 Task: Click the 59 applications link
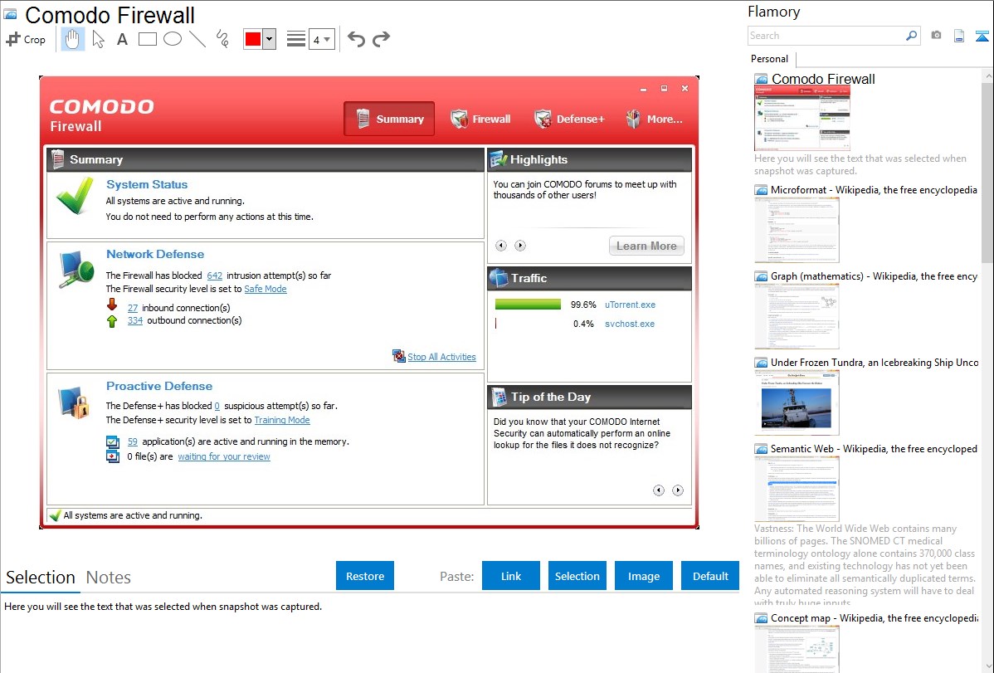[x=133, y=441]
